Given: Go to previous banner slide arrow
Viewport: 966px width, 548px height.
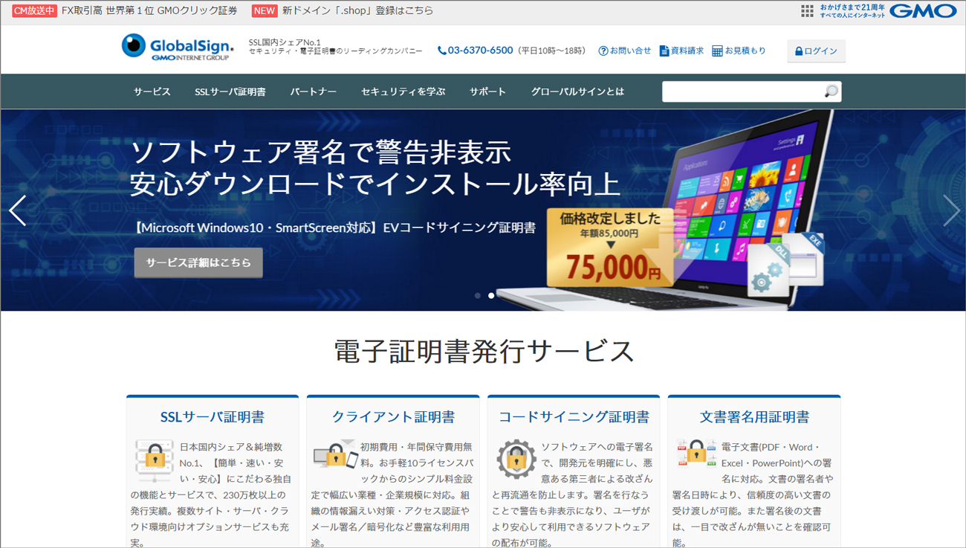Looking at the screenshot, I should click(18, 211).
